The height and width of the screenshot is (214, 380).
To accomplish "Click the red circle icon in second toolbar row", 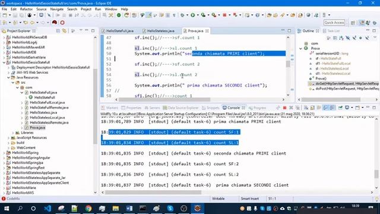I will (x=62, y=23).
